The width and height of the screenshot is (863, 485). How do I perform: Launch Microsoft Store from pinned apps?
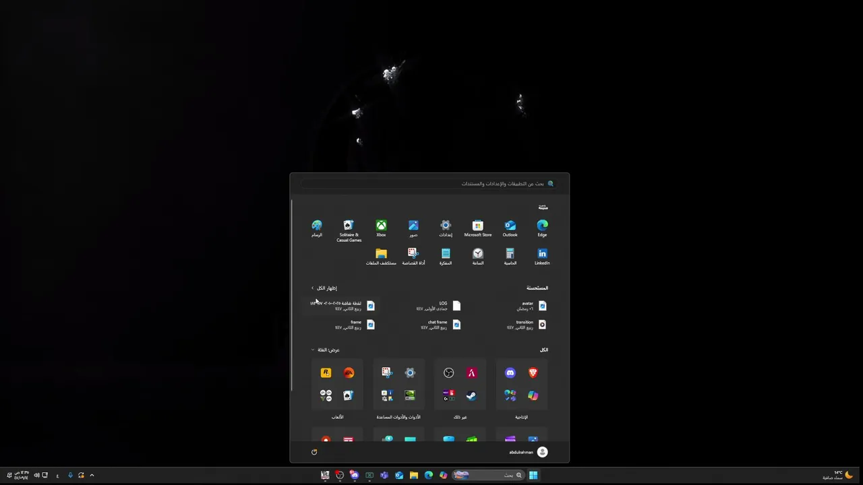pos(477,228)
